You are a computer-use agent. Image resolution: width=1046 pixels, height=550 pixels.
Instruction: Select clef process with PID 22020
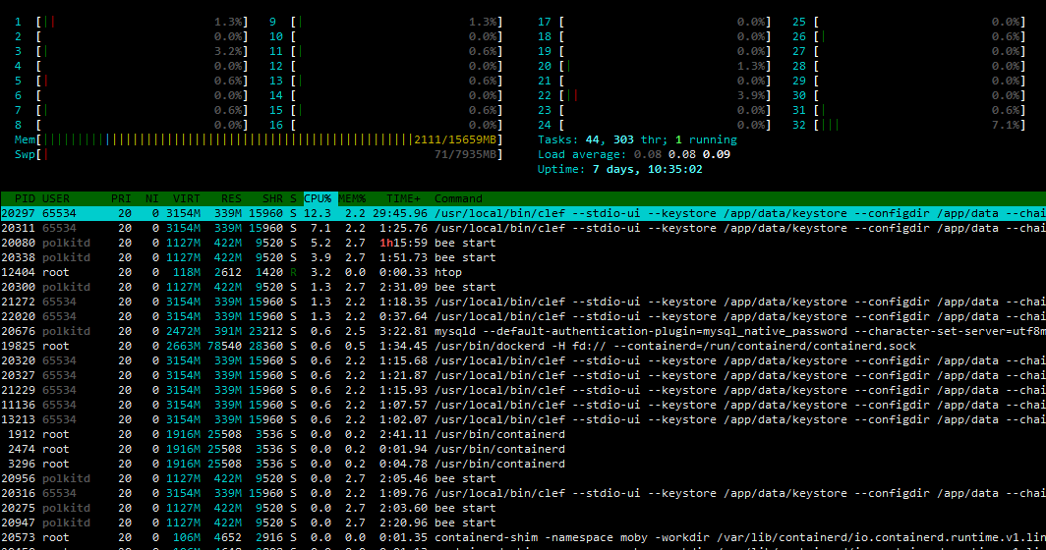tap(523, 316)
